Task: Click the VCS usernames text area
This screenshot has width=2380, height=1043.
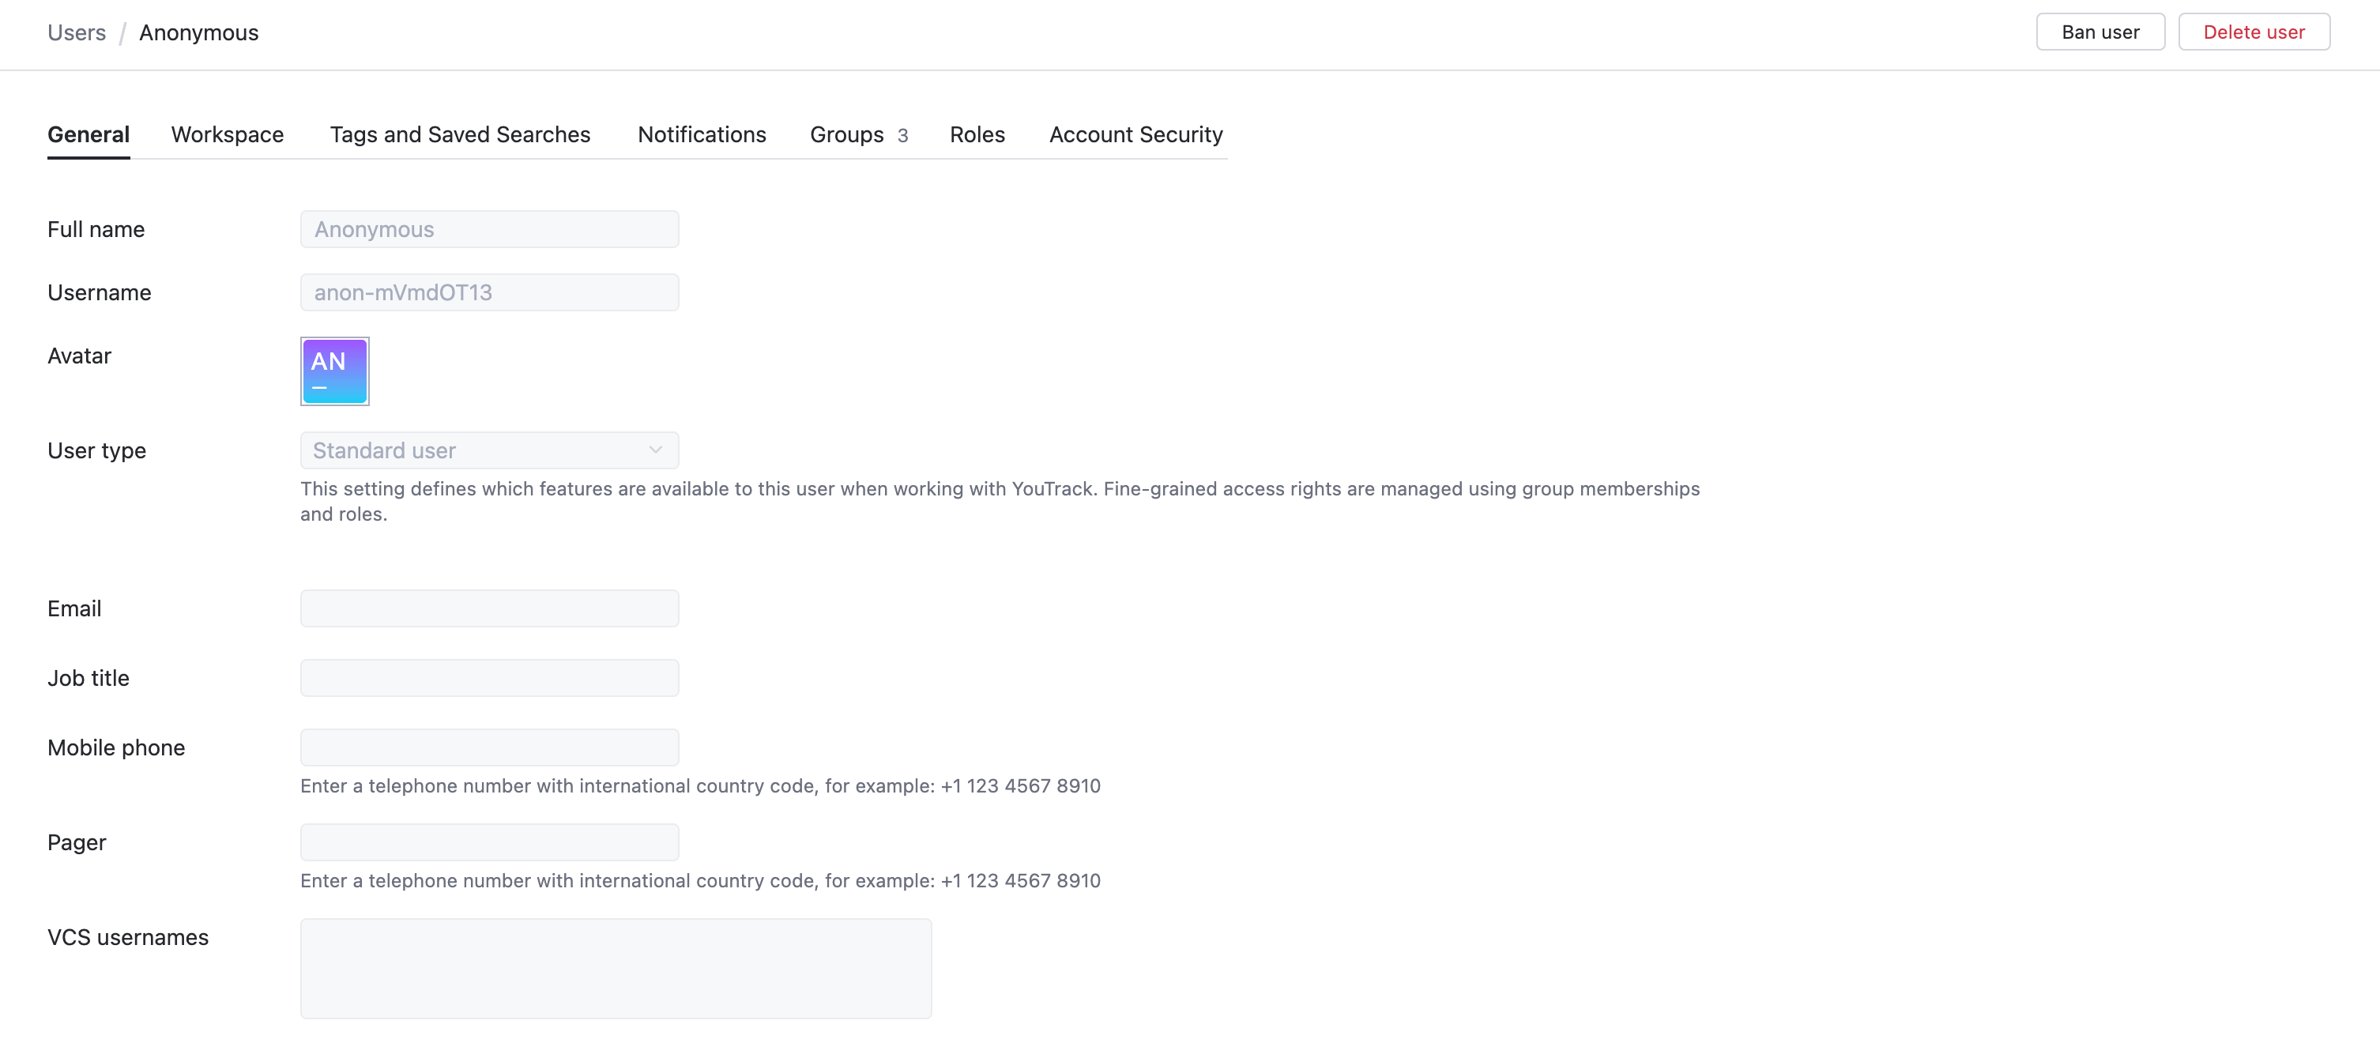Action: point(616,968)
